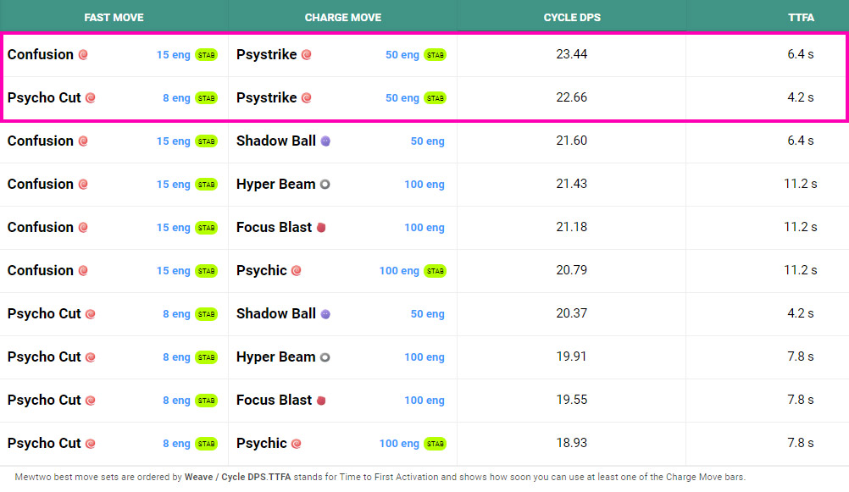Select the 19.55 Cycle DPS value
This screenshot has height=492, width=849.
click(572, 400)
